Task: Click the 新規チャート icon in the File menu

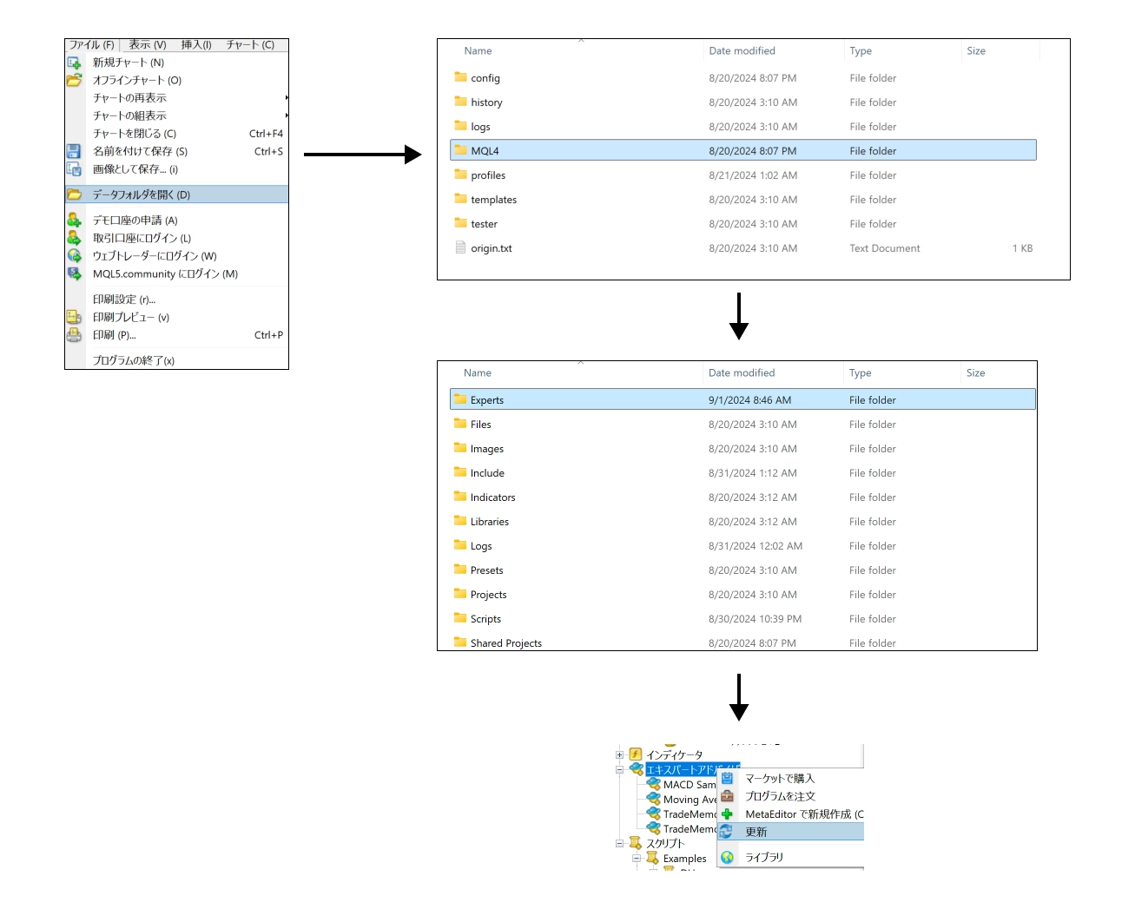Action: click(74, 63)
